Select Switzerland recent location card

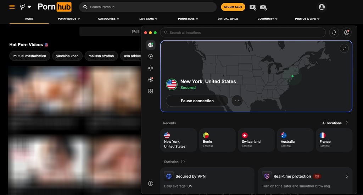click(256, 140)
